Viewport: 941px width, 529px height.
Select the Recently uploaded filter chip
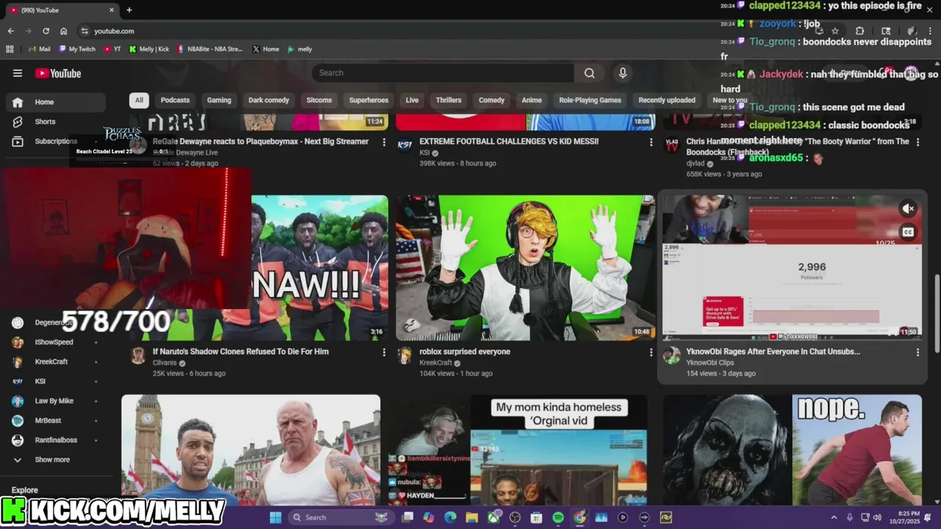[x=667, y=100]
